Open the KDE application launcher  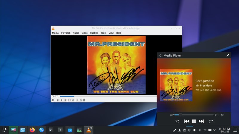pyautogui.click(x=4, y=130)
